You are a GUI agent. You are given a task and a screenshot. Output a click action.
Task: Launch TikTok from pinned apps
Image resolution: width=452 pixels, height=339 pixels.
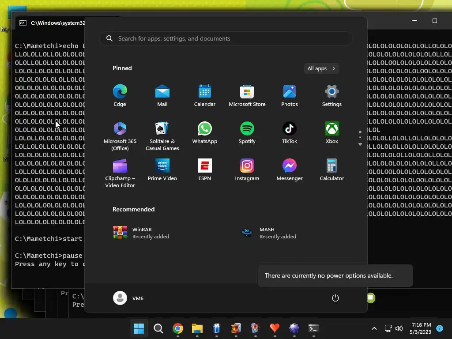(290, 133)
